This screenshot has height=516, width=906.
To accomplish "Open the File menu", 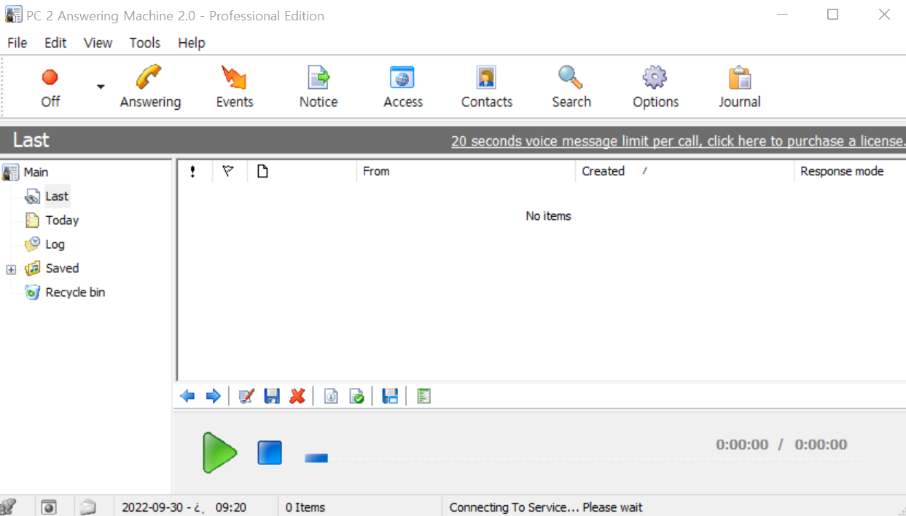I will pyautogui.click(x=17, y=43).
